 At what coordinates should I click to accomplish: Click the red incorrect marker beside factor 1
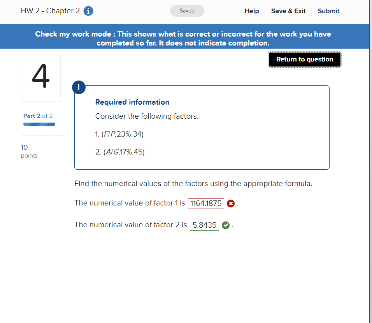click(x=231, y=203)
